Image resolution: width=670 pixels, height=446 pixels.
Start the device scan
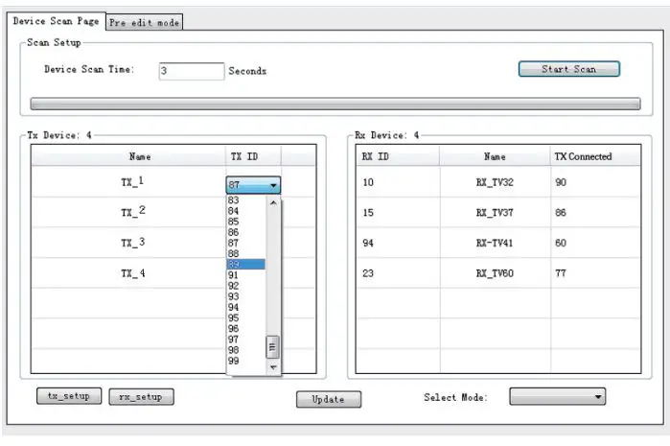[568, 69]
